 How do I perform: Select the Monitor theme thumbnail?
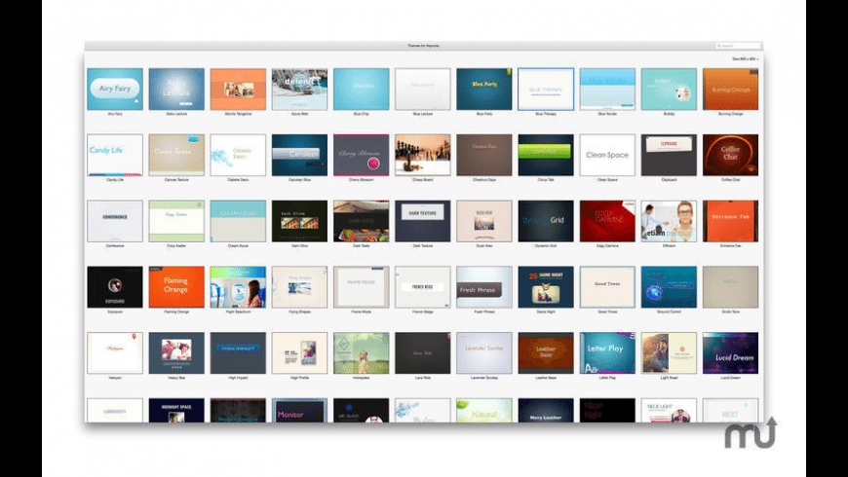click(x=299, y=410)
